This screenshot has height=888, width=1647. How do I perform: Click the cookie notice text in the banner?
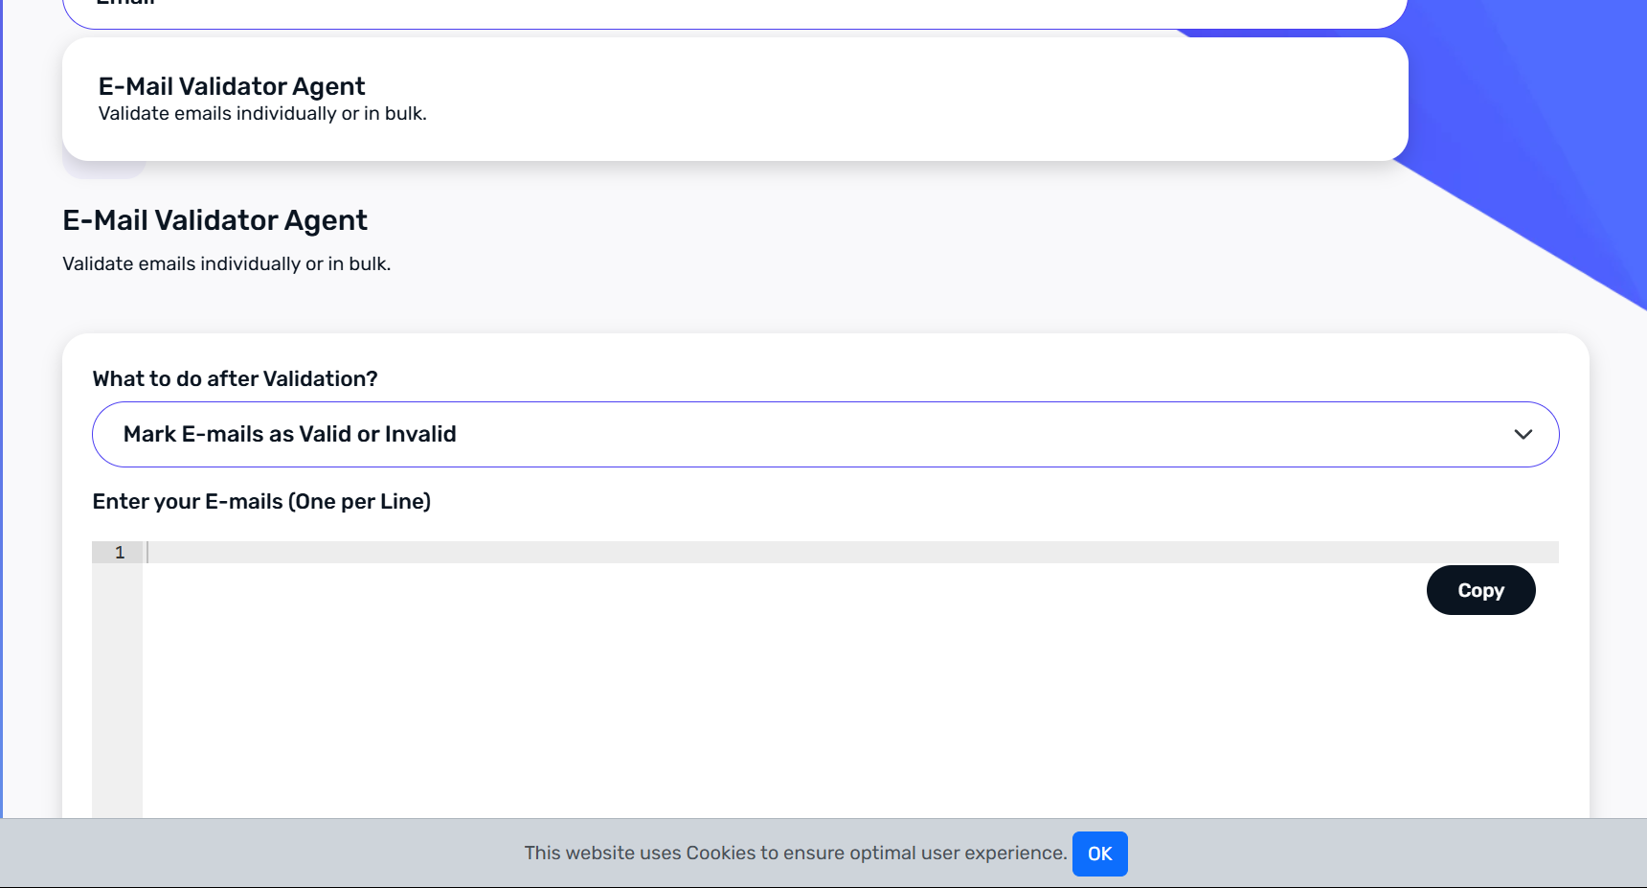pyautogui.click(x=795, y=854)
